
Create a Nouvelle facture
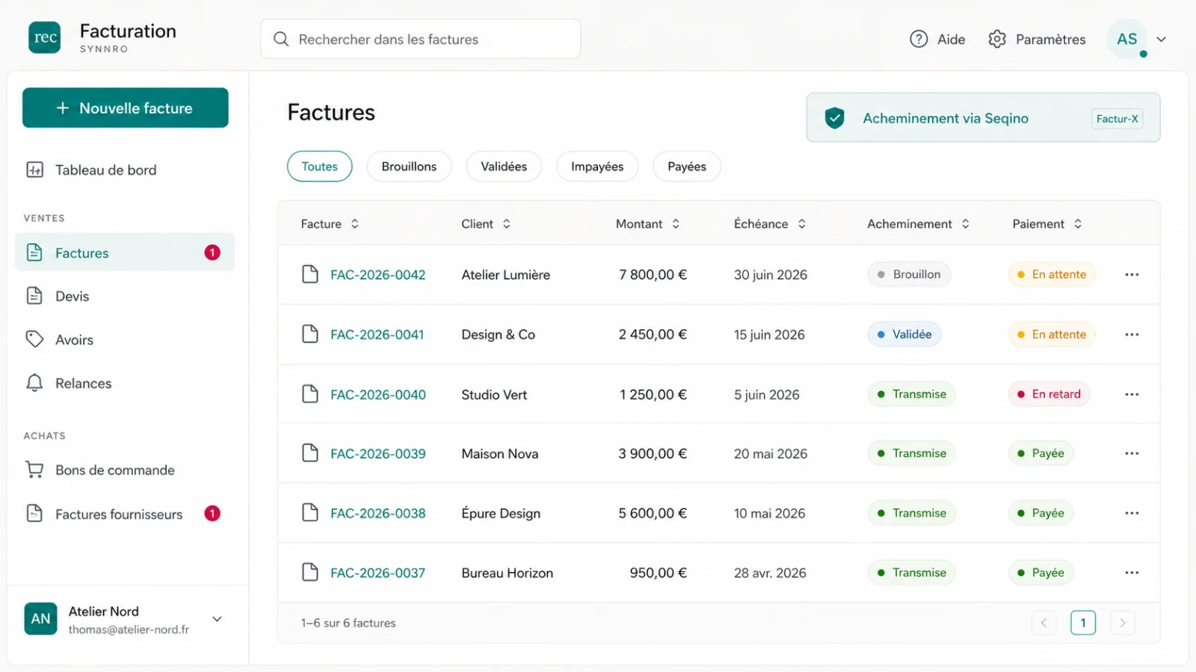coord(126,108)
